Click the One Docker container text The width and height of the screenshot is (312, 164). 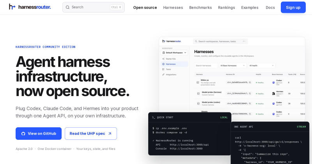click(x=55, y=149)
